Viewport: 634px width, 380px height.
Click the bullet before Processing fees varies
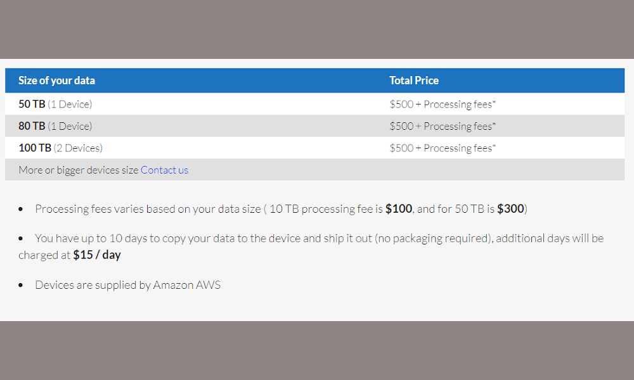point(21,209)
